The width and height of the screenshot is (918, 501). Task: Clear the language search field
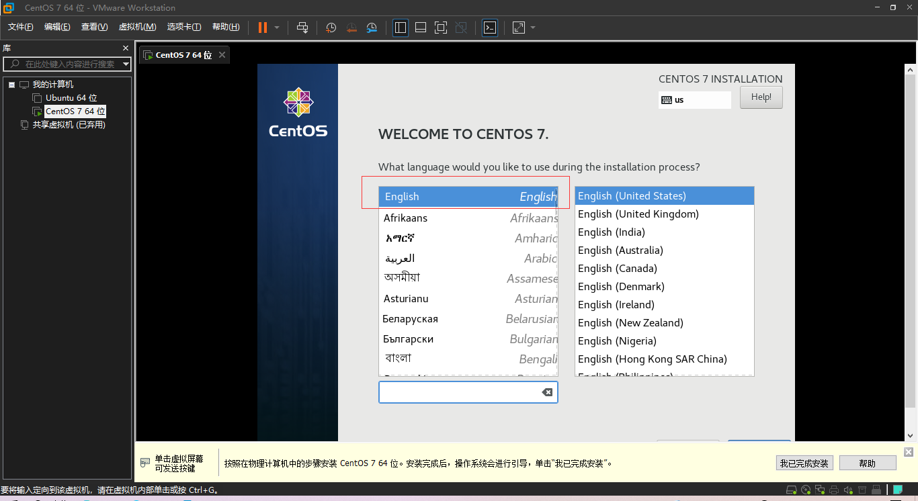click(547, 392)
